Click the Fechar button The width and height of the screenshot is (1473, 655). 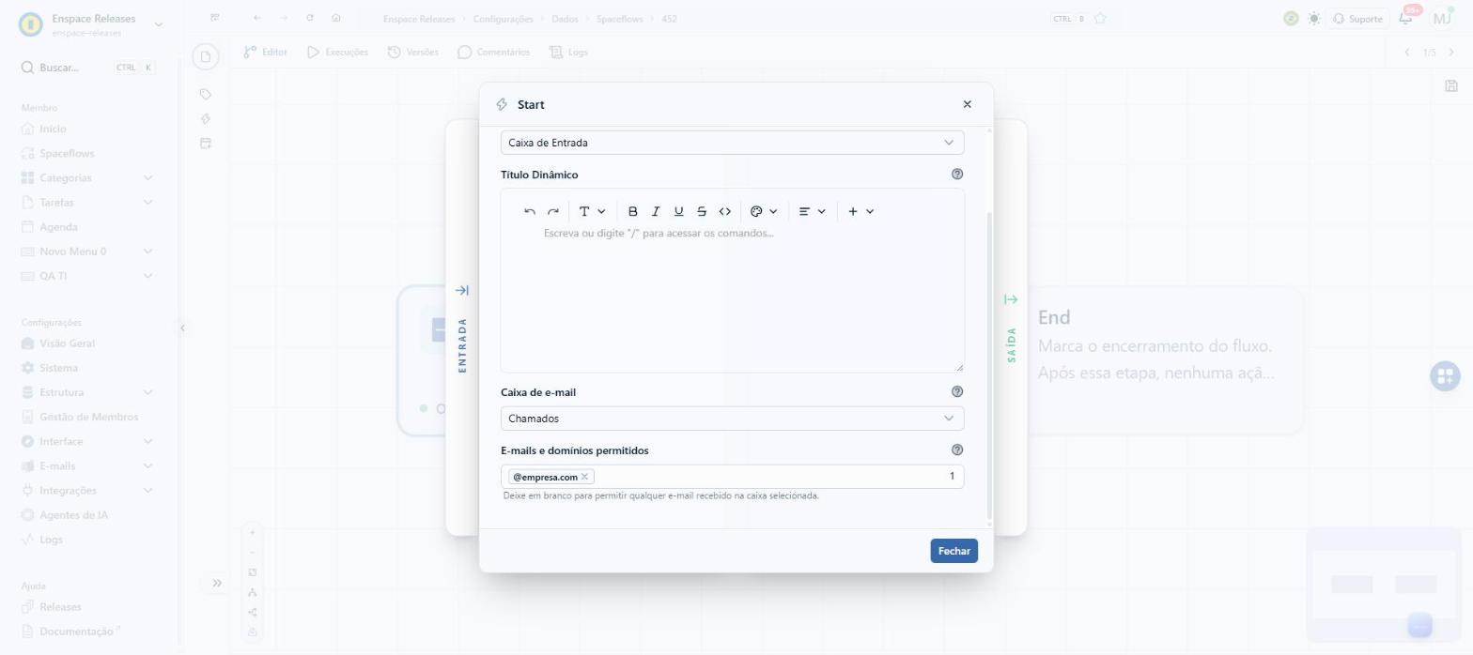(954, 551)
